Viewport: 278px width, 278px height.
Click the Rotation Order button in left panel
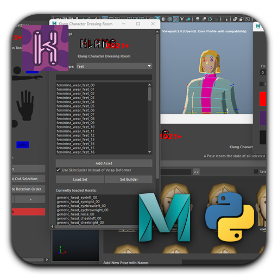28,189
